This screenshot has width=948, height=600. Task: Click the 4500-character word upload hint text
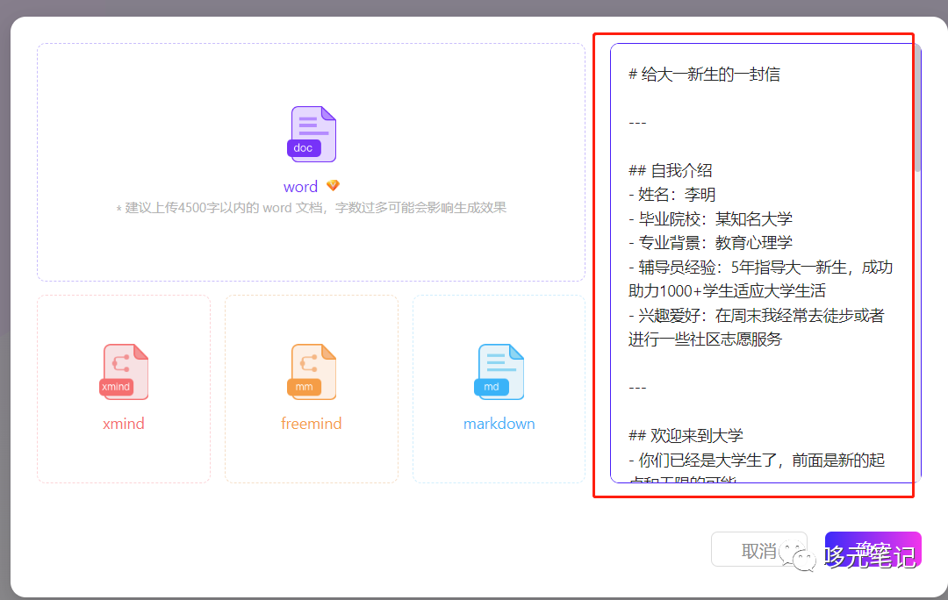312,209
